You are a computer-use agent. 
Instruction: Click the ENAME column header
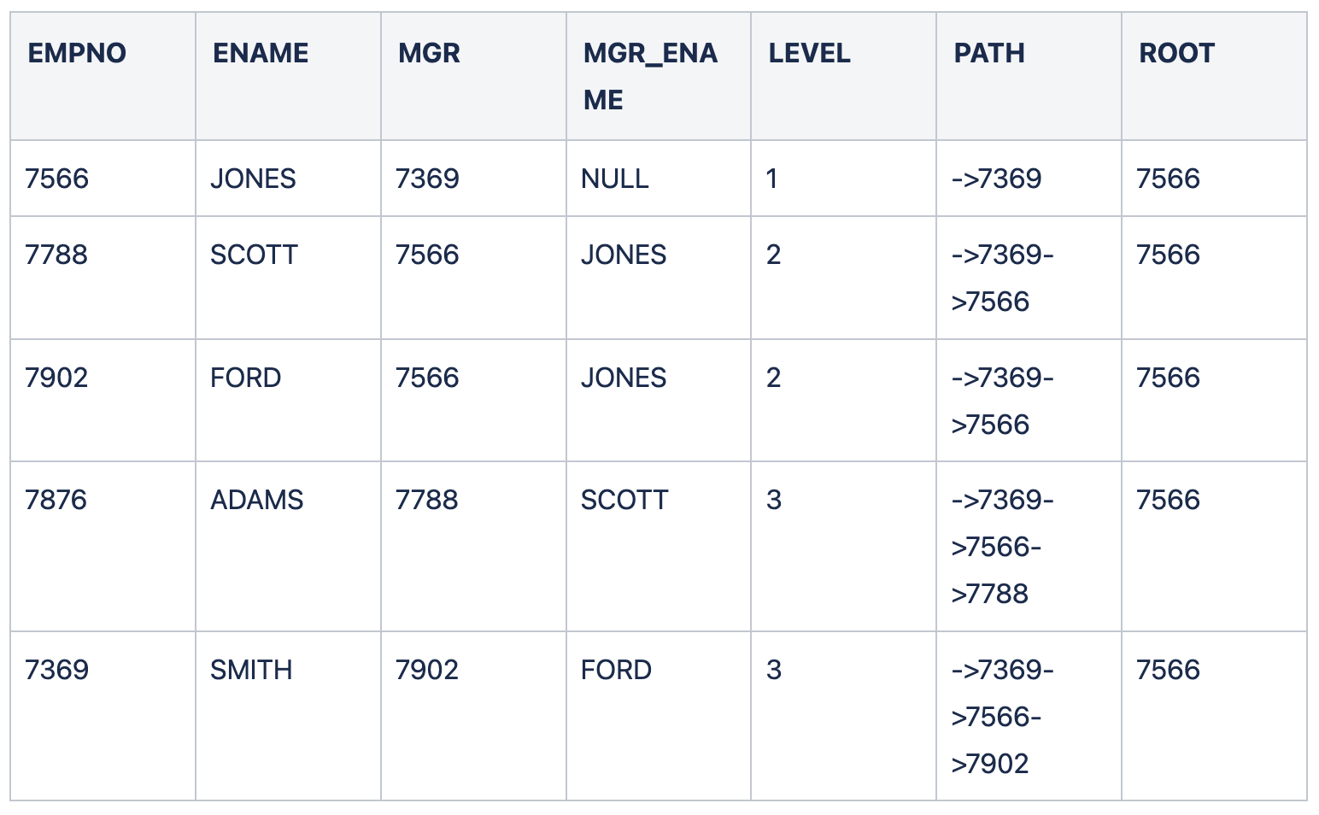(x=260, y=53)
